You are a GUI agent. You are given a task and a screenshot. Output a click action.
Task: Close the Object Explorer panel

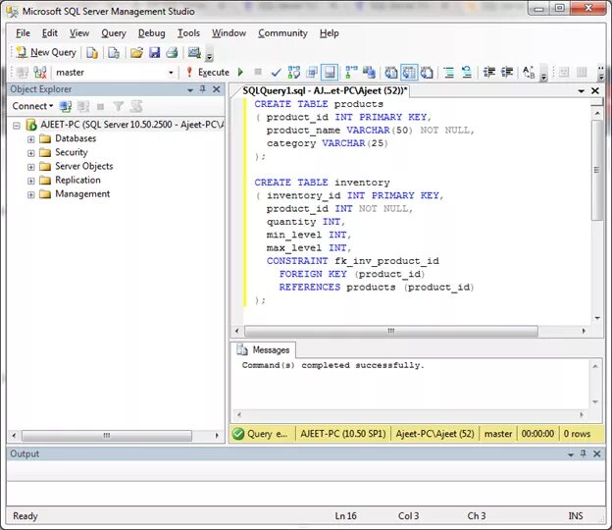click(216, 89)
